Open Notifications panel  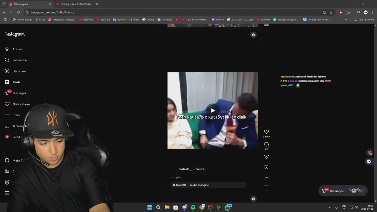pyautogui.click(x=17, y=104)
